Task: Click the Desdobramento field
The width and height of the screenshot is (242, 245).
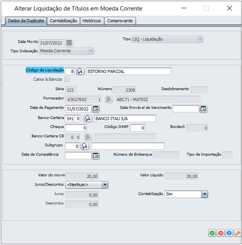Action: (199, 90)
